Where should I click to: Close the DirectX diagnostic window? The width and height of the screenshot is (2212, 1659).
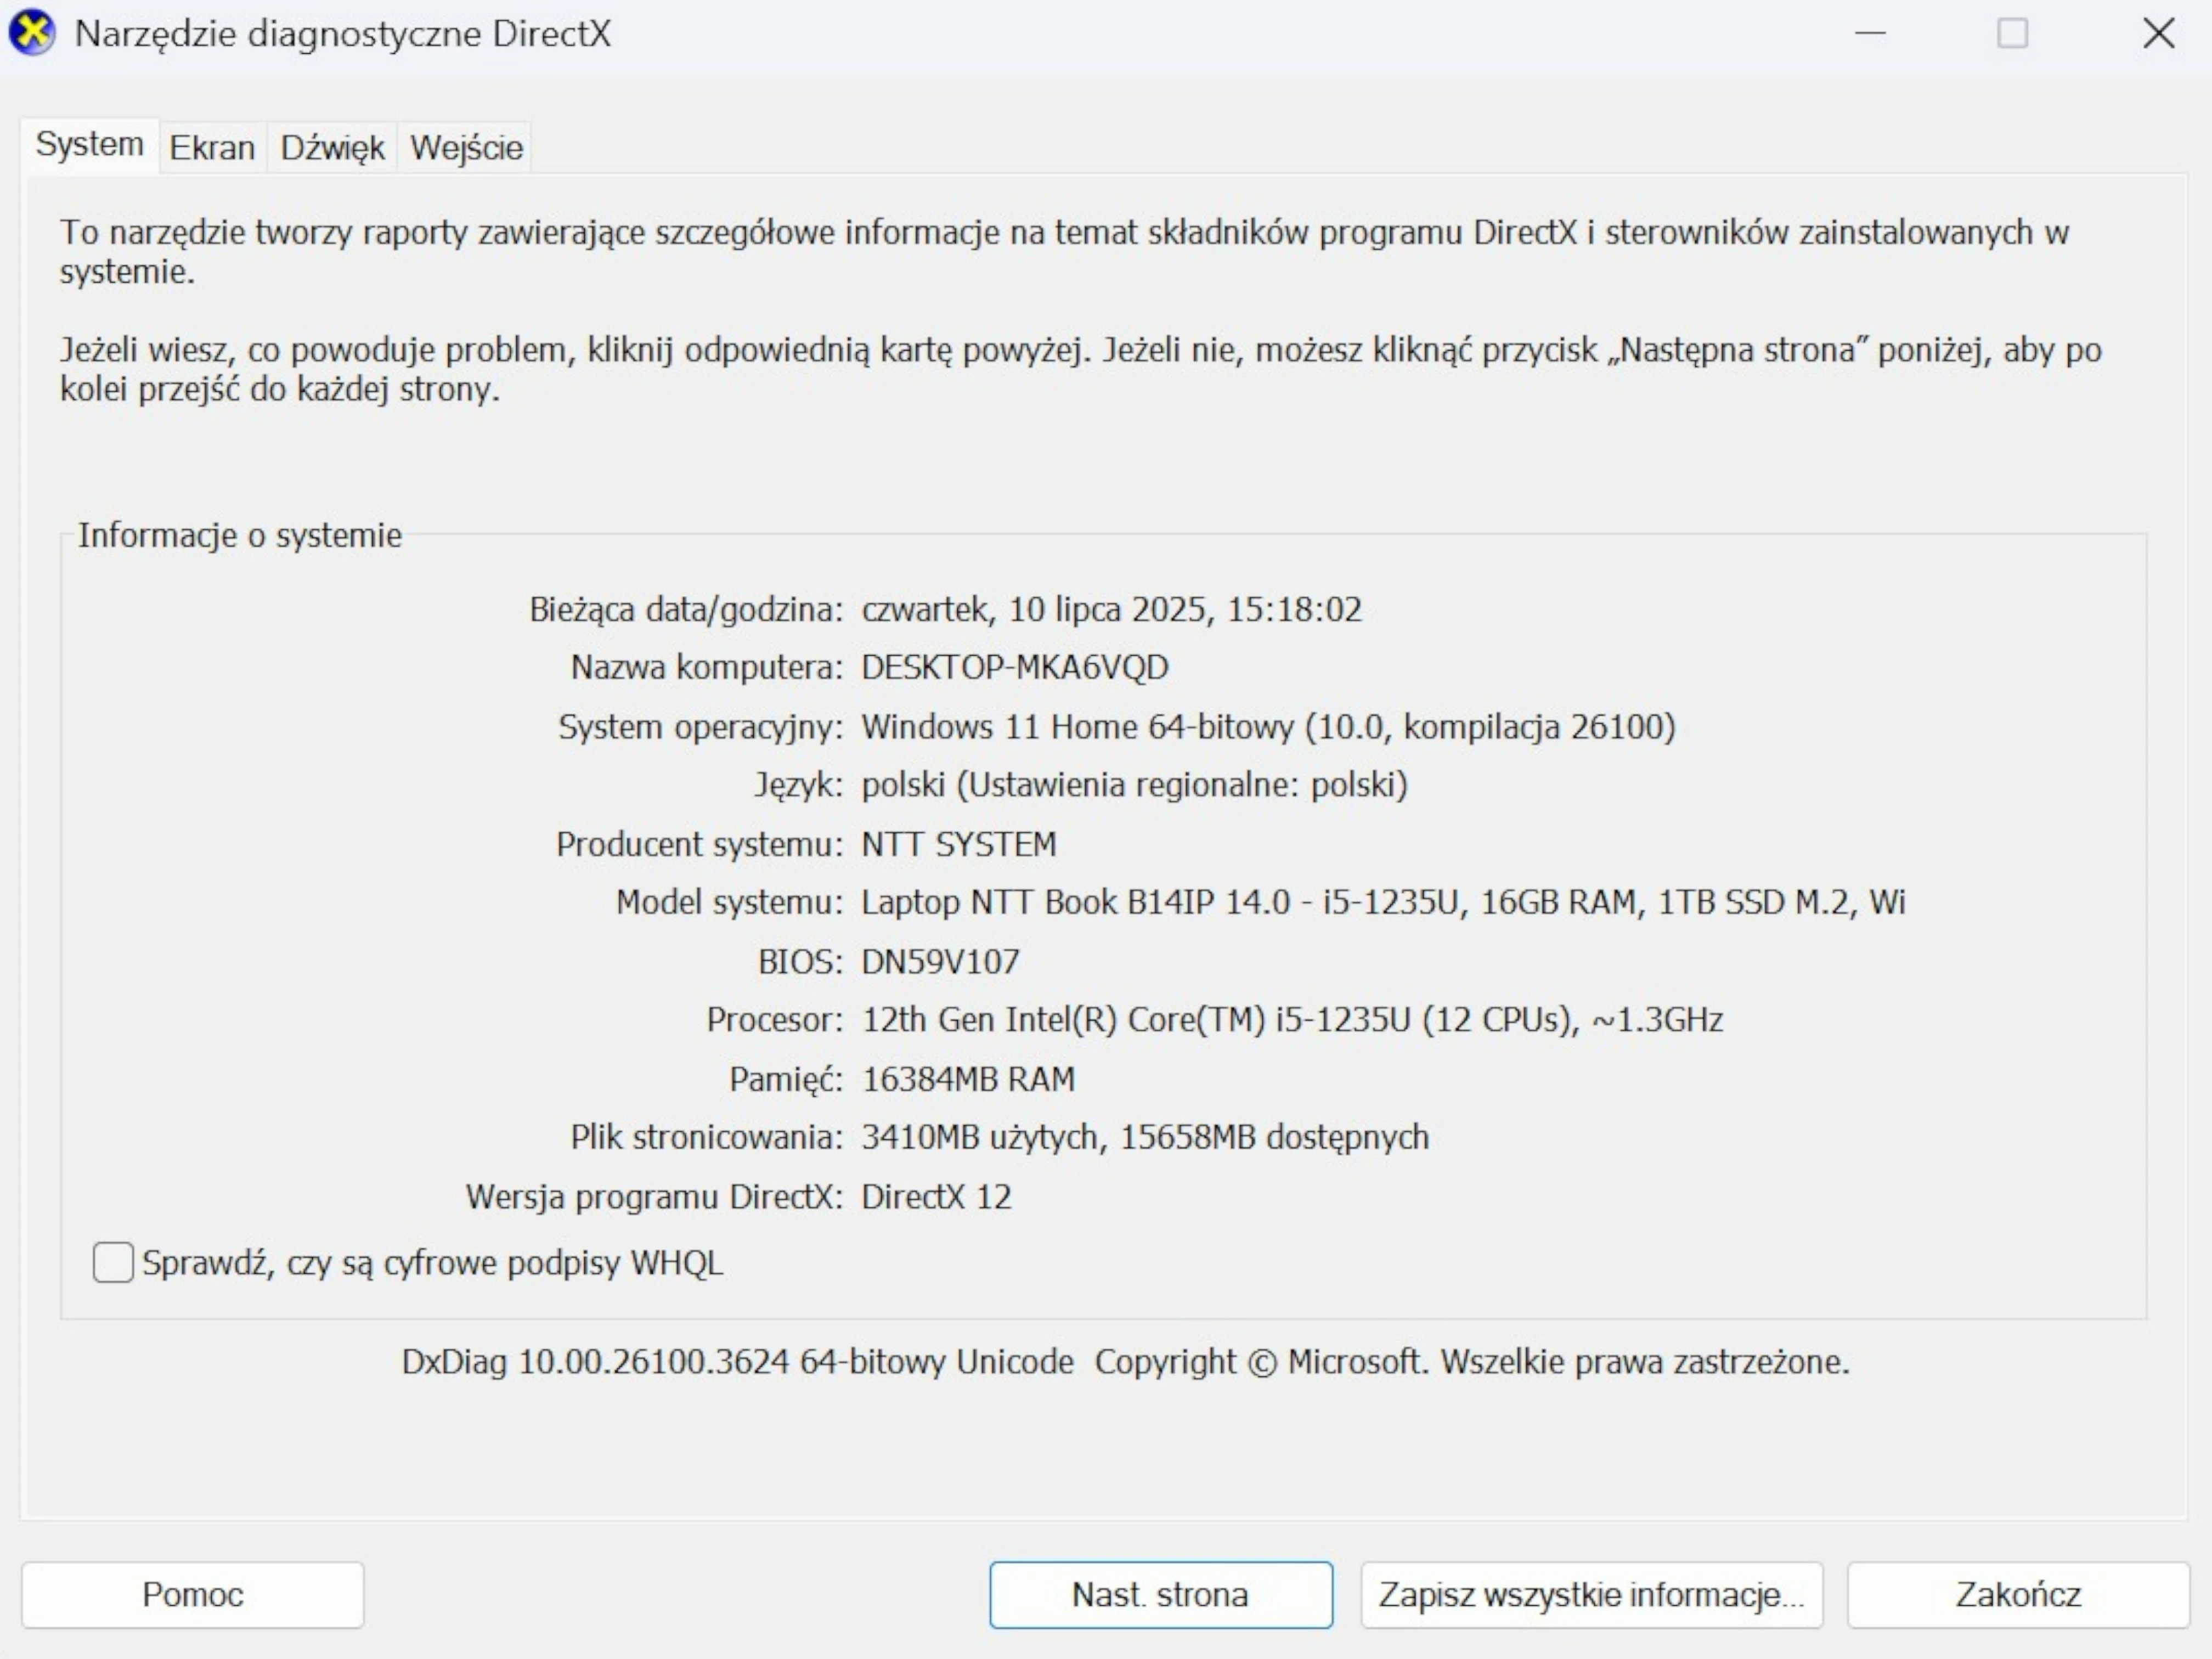tap(2159, 33)
